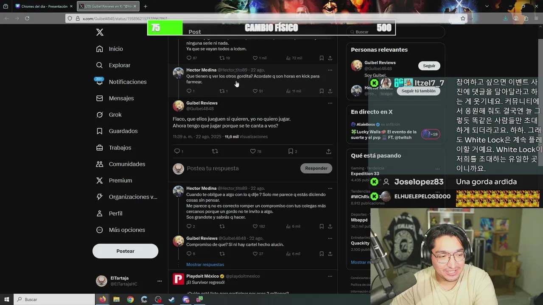Open the +19 listeners avatar badge
543x305 pixels.
[x=431, y=134]
